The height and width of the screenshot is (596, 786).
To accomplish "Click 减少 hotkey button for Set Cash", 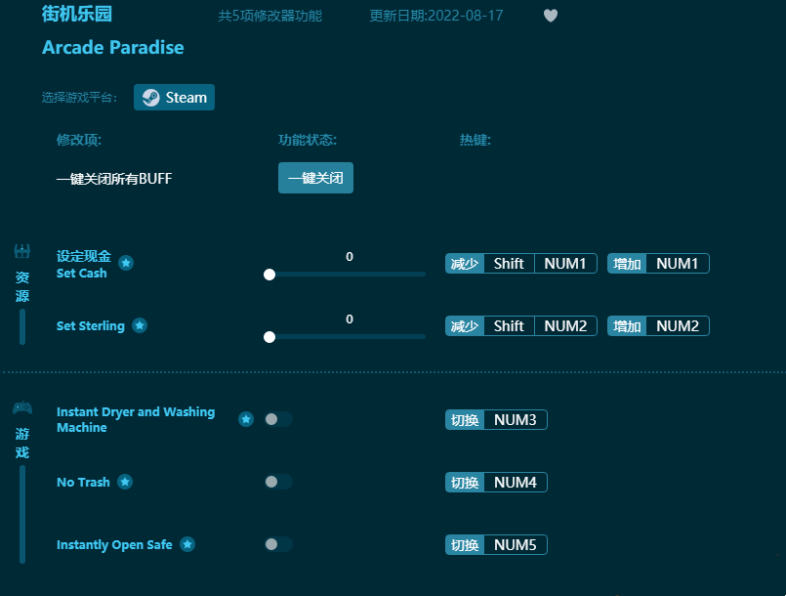I will 465,264.
